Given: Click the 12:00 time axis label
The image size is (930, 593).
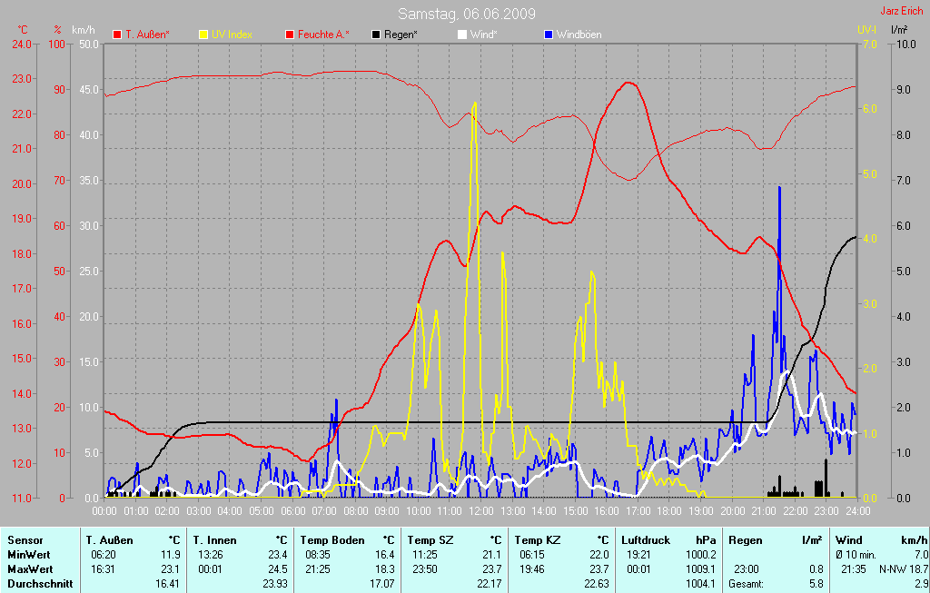Looking at the screenshot, I should click(480, 511).
